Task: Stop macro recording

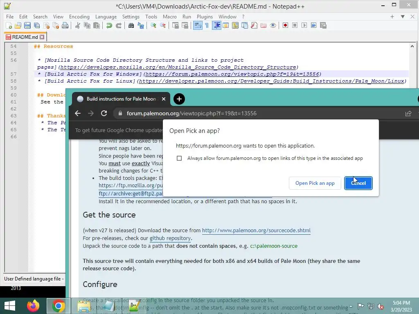Action: click(x=295, y=25)
